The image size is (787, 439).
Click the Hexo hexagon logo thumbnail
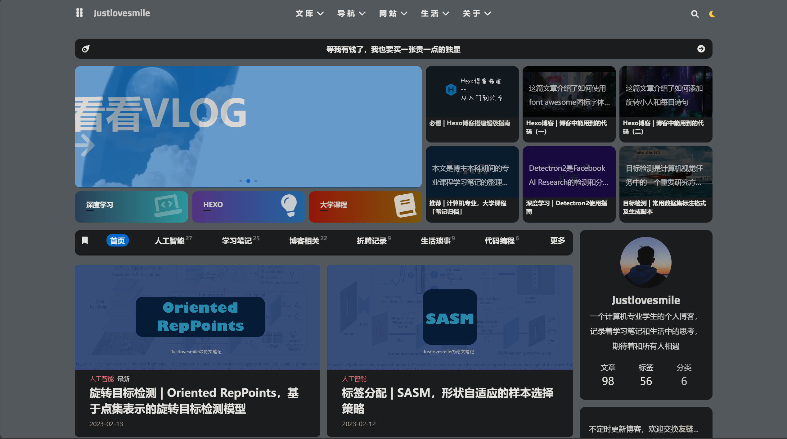451,90
